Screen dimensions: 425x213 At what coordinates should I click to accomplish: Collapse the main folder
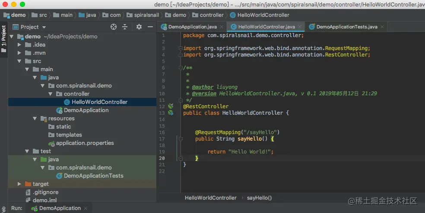[x=27, y=69]
